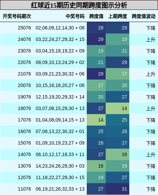
Task: Click the 跨度值波动 column header
Action: [143, 16]
